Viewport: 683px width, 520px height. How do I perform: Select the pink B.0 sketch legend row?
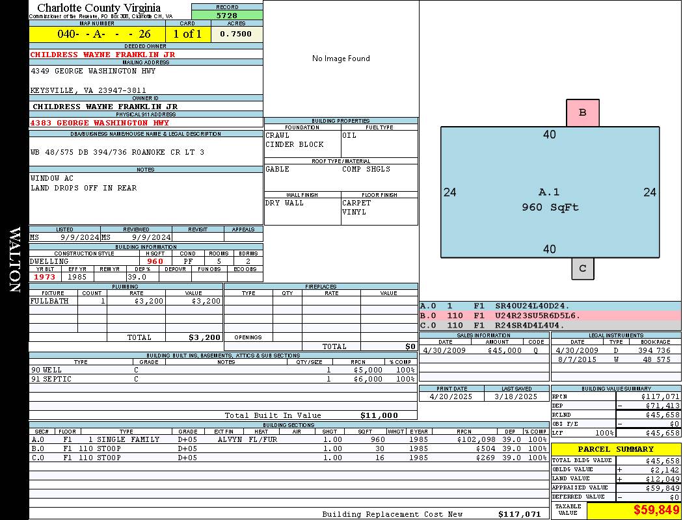pos(550,315)
